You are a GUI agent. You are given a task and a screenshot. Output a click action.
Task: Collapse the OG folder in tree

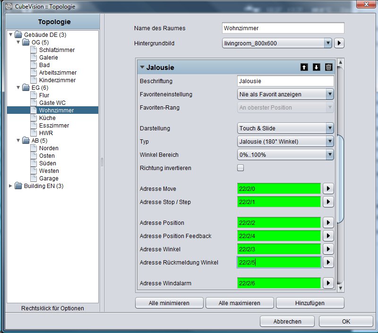pyautogui.click(x=18, y=42)
